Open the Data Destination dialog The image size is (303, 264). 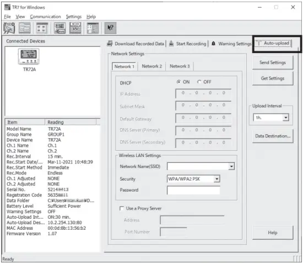click(273, 136)
